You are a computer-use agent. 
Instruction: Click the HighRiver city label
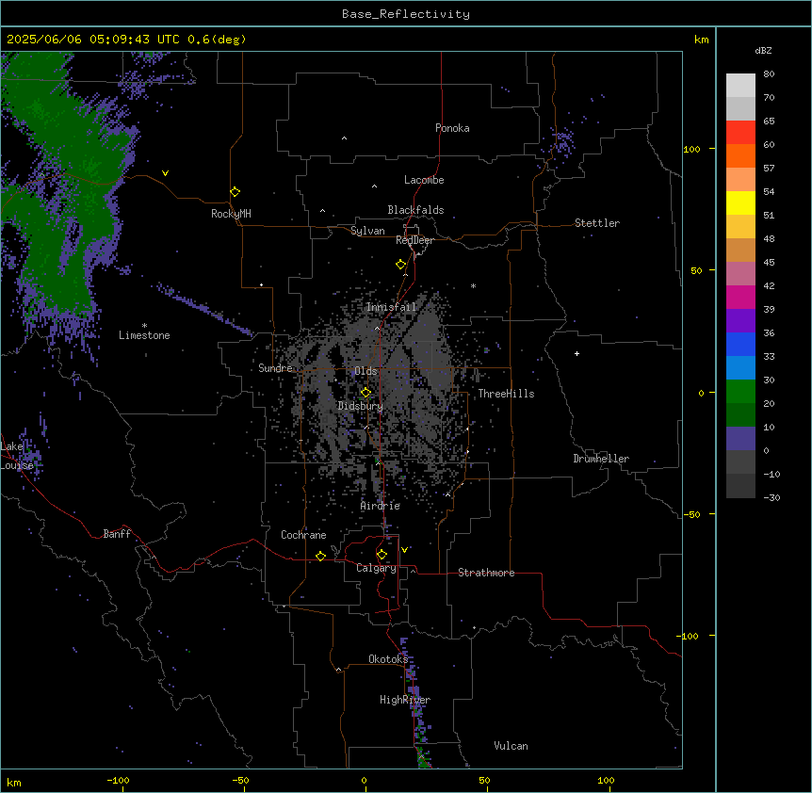pos(405,700)
